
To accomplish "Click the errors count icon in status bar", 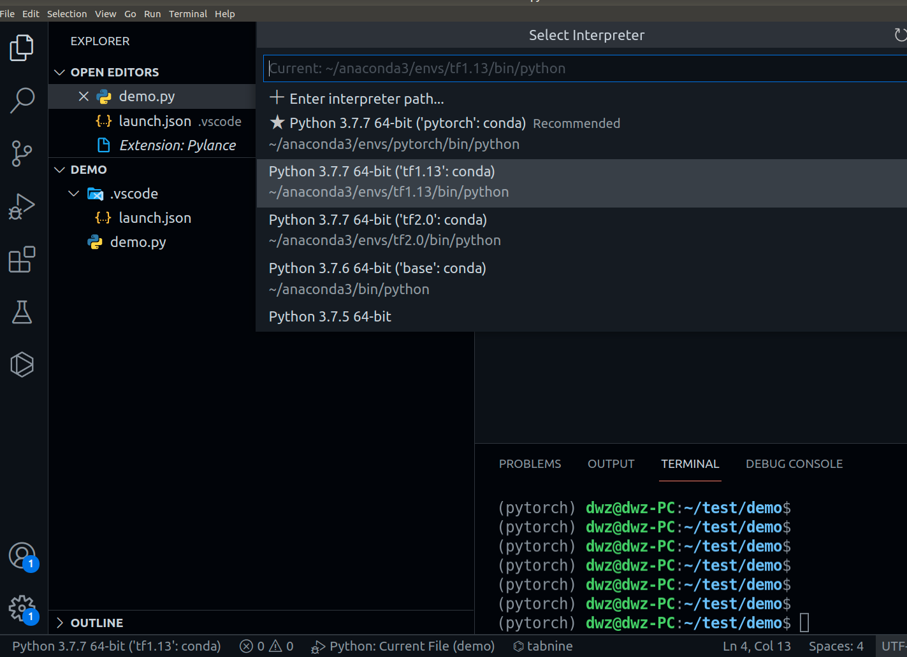I will coord(246,646).
